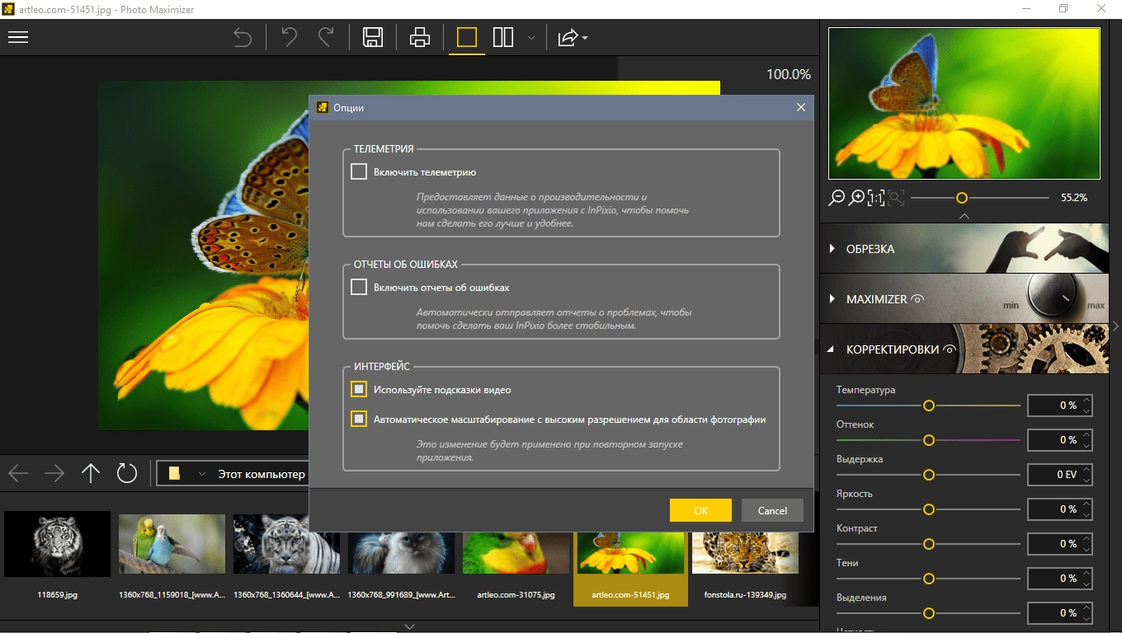This screenshot has width=1122, height=633.
Task: Redo the last action
Action: 326,37
